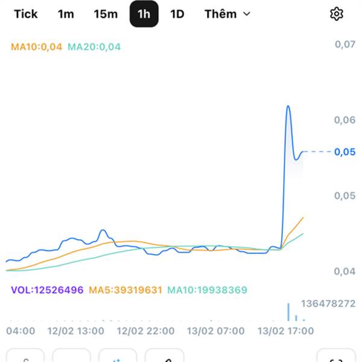Select the 1h timeframe tab

(x=144, y=14)
